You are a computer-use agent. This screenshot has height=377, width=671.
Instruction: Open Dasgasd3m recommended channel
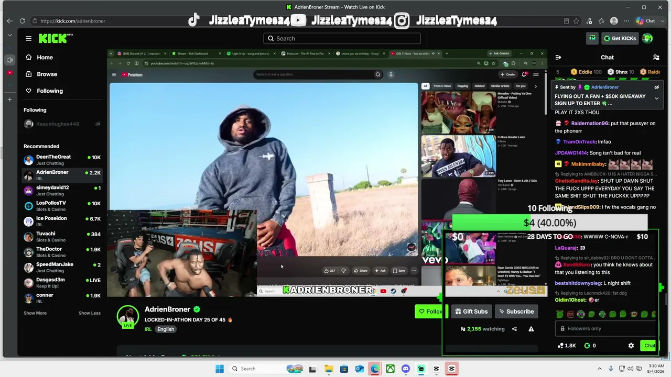[62, 283]
